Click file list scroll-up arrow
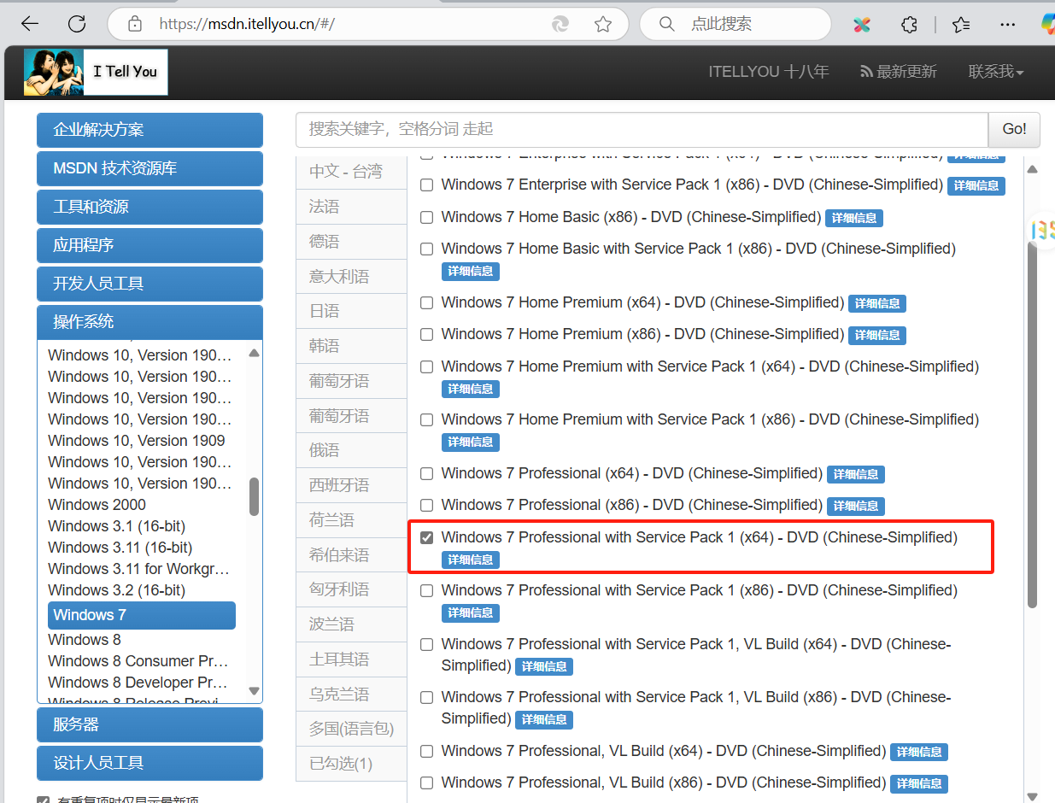The image size is (1055, 803). (x=1032, y=170)
